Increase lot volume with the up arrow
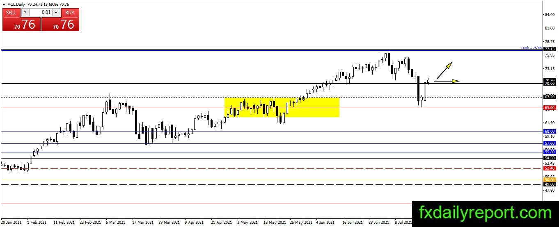The height and width of the screenshot is (227, 559). (x=56, y=12)
